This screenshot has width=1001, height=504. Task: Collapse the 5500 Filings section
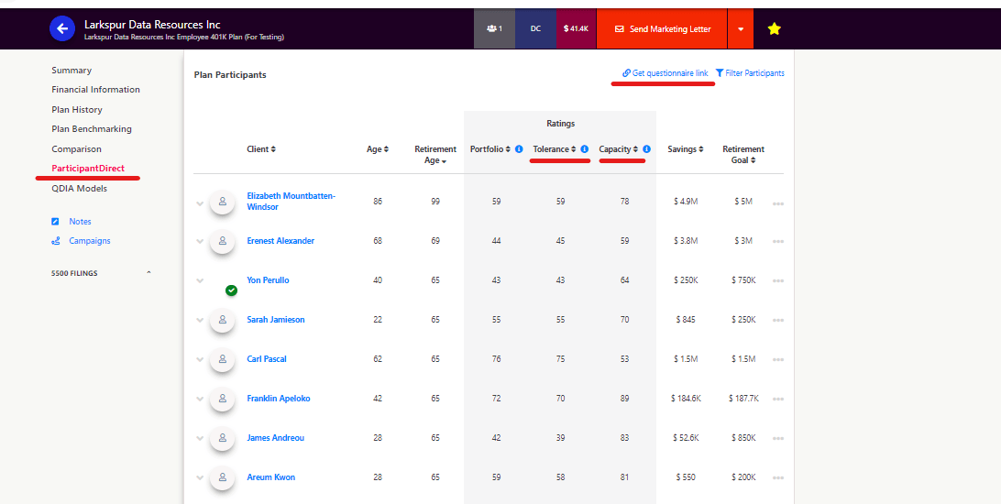[x=148, y=273]
